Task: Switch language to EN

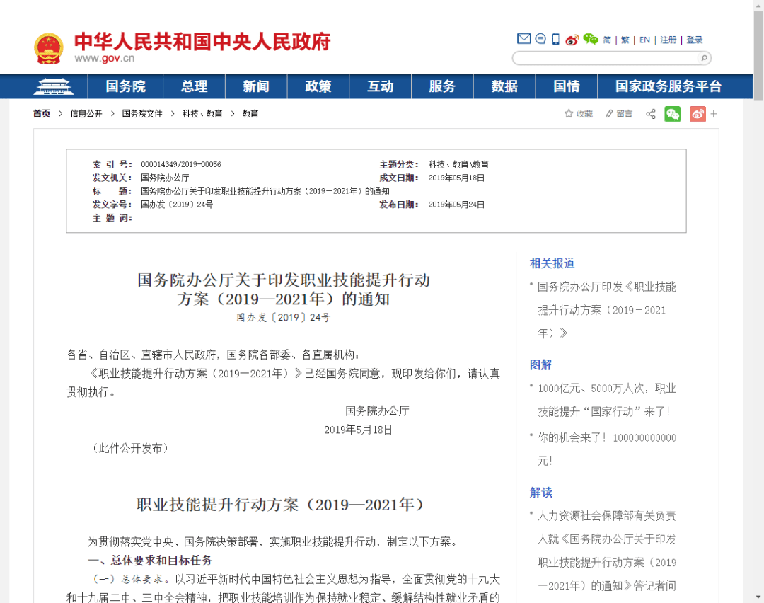Action: click(644, 40)
